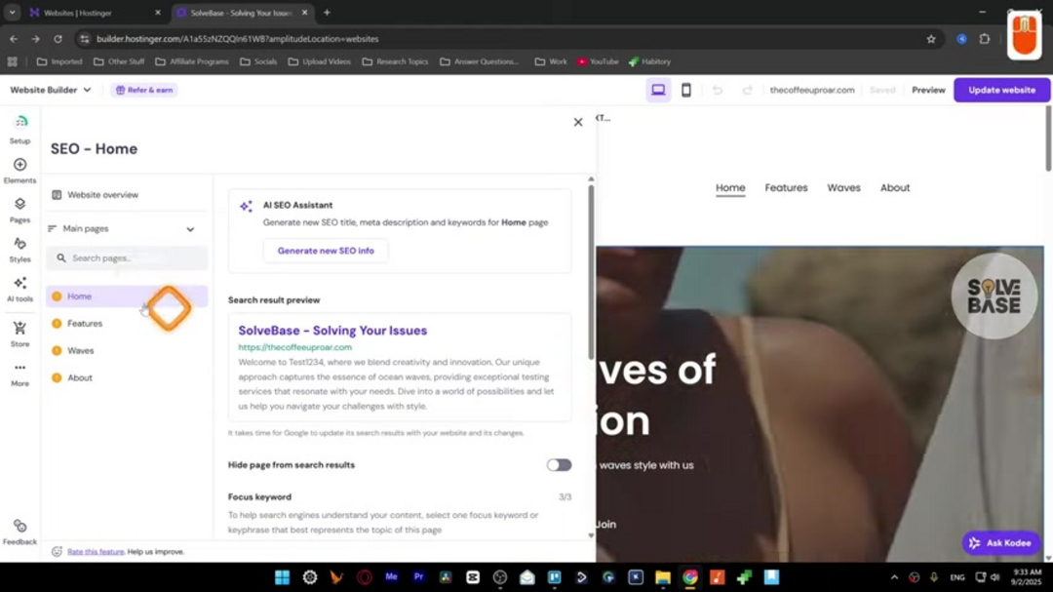Open the Elements panel in sidebar
The height and width of the screenshot is (592, 1053).
(19, 166)
